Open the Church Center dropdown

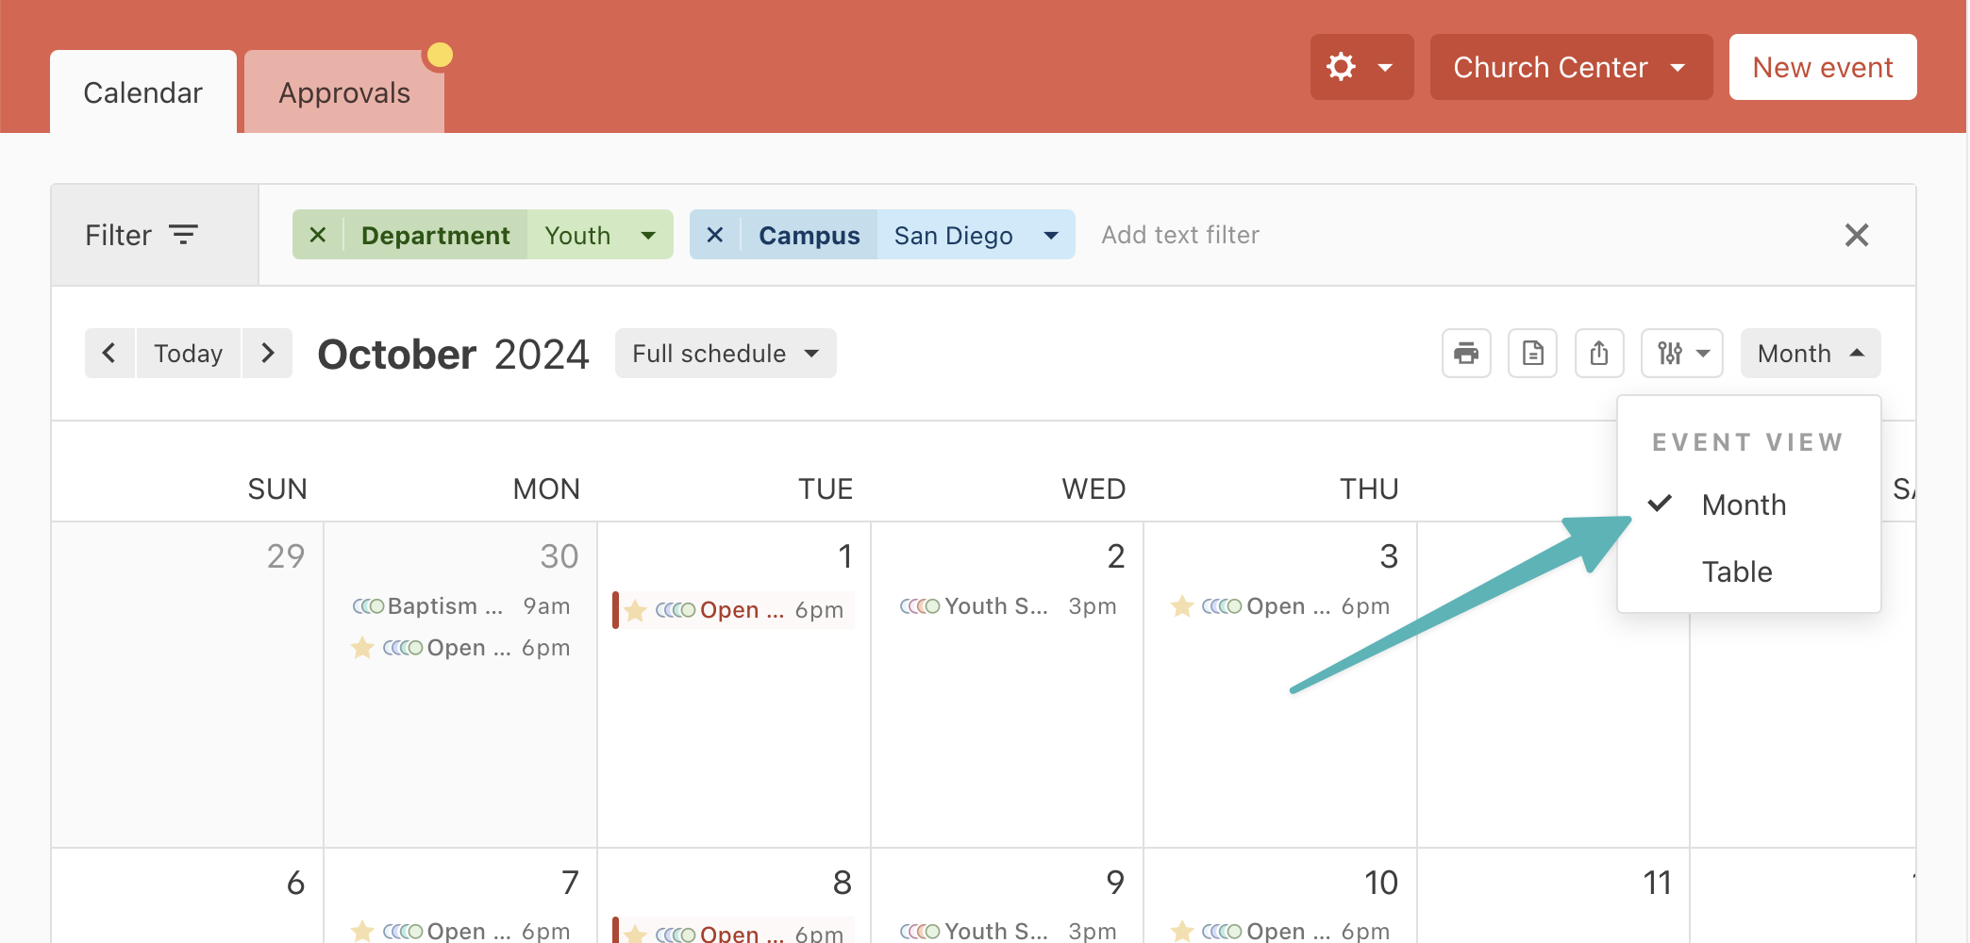[1571, 67]
